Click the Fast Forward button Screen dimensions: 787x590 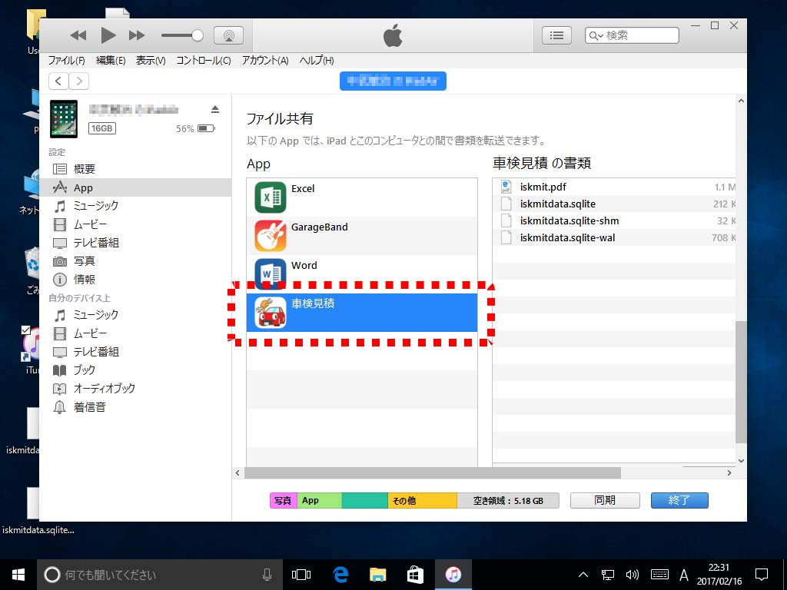coord(137,35)
